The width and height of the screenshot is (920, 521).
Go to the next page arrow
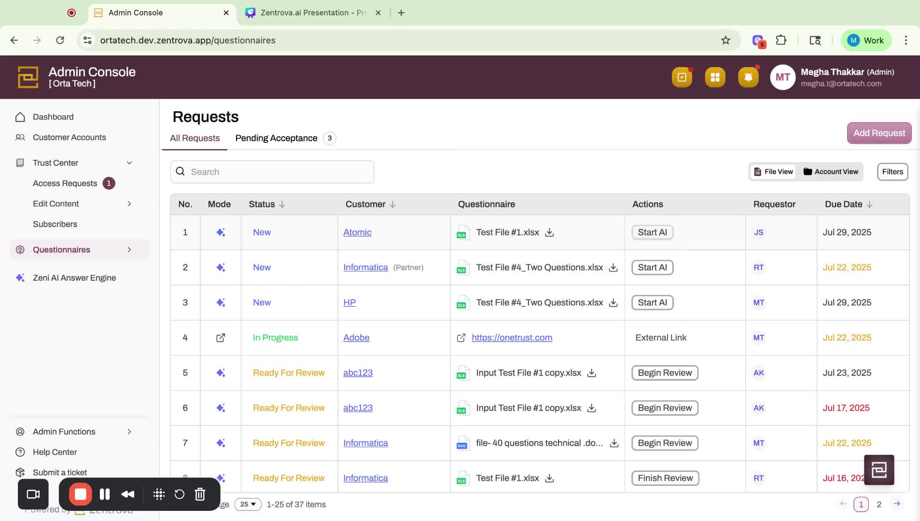[896, 504]
